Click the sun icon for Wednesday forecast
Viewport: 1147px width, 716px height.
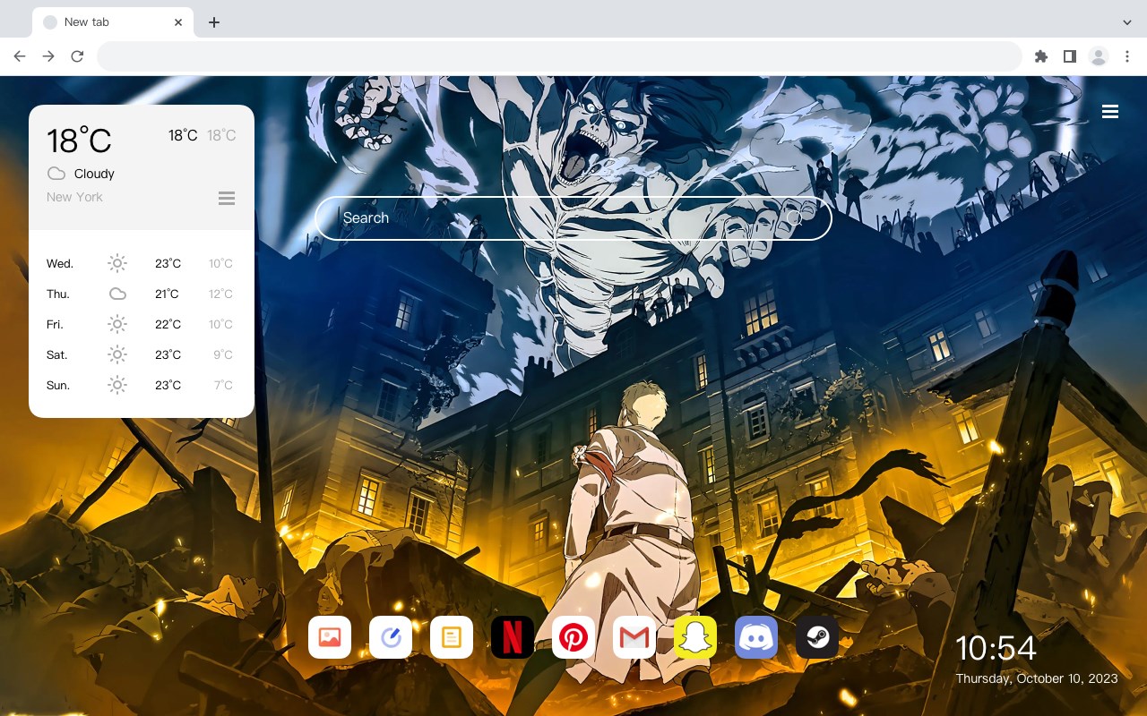117,263
